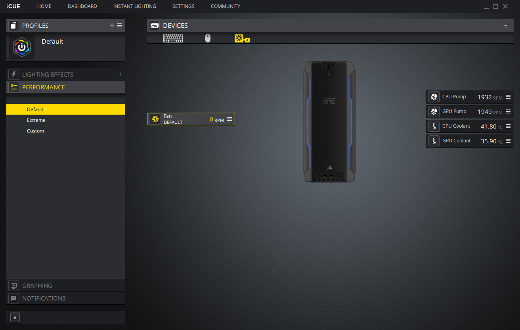Image resolution: width=520 pixels, height=330 pixels.
Task: Click the Graphing monitor icon
Action: (x=14, y=286)
